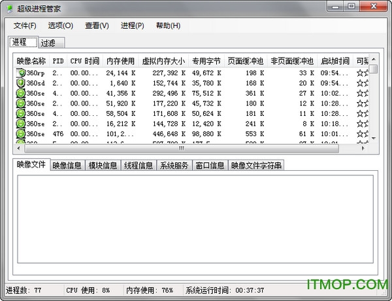Select the 模块信息 detail tab
Image resolution: width=392 pixels, height=301 pixels.
click(x=103, y=166)
